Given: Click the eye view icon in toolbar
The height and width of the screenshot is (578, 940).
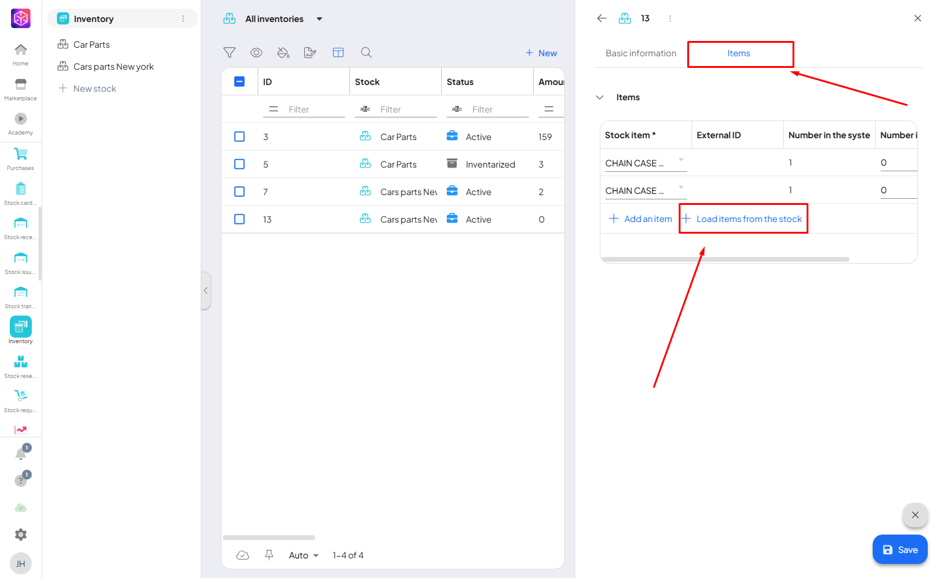Looking at the screenshot, I should (x=256, y=53).
